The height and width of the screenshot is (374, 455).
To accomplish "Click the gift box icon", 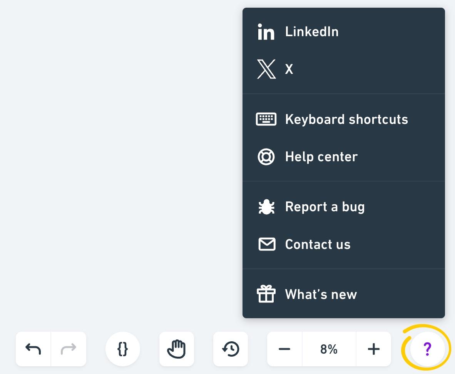I will pyautogui.click(x=266, y=294).
